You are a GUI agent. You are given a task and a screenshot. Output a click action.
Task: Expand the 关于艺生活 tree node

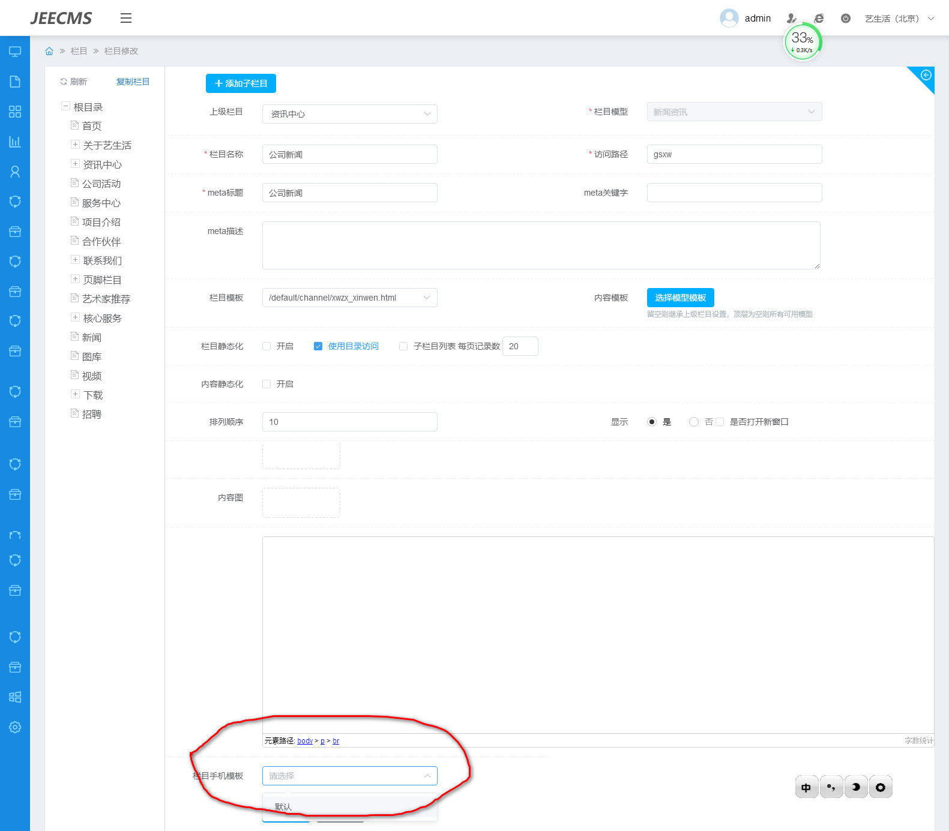75,145
